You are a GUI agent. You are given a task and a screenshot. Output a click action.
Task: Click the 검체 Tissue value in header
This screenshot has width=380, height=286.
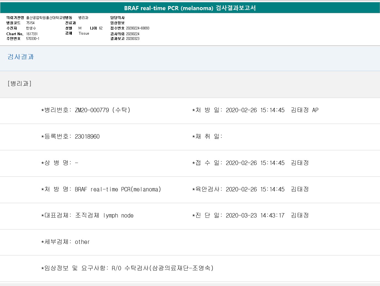coord(84,33)
